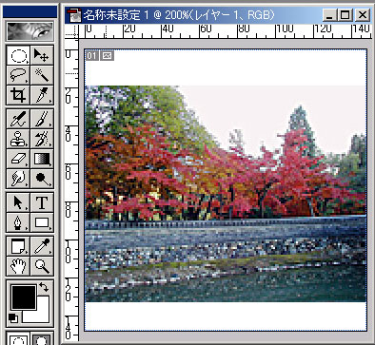Select the Lasso tool

point(18,75)
